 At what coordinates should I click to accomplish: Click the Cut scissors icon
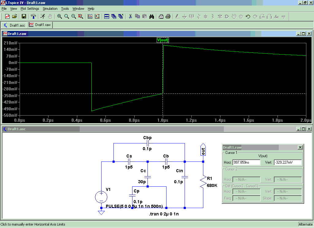[130, 17]
